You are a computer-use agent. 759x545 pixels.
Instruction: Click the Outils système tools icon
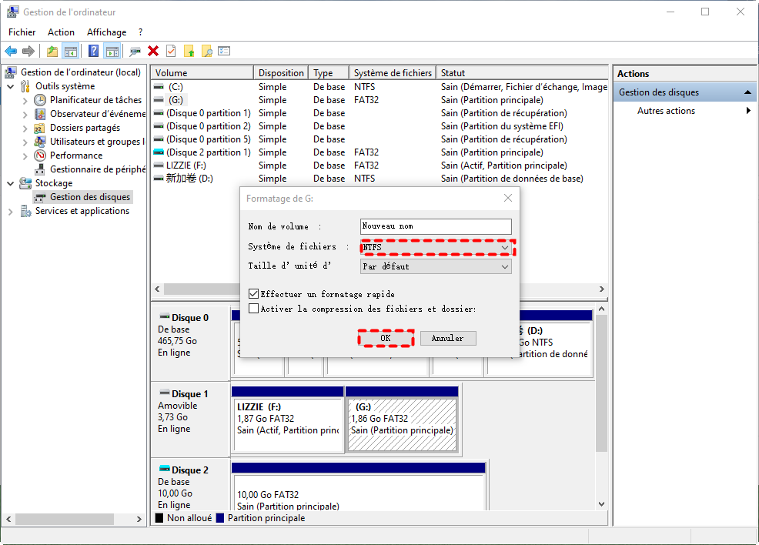(25, 86)
